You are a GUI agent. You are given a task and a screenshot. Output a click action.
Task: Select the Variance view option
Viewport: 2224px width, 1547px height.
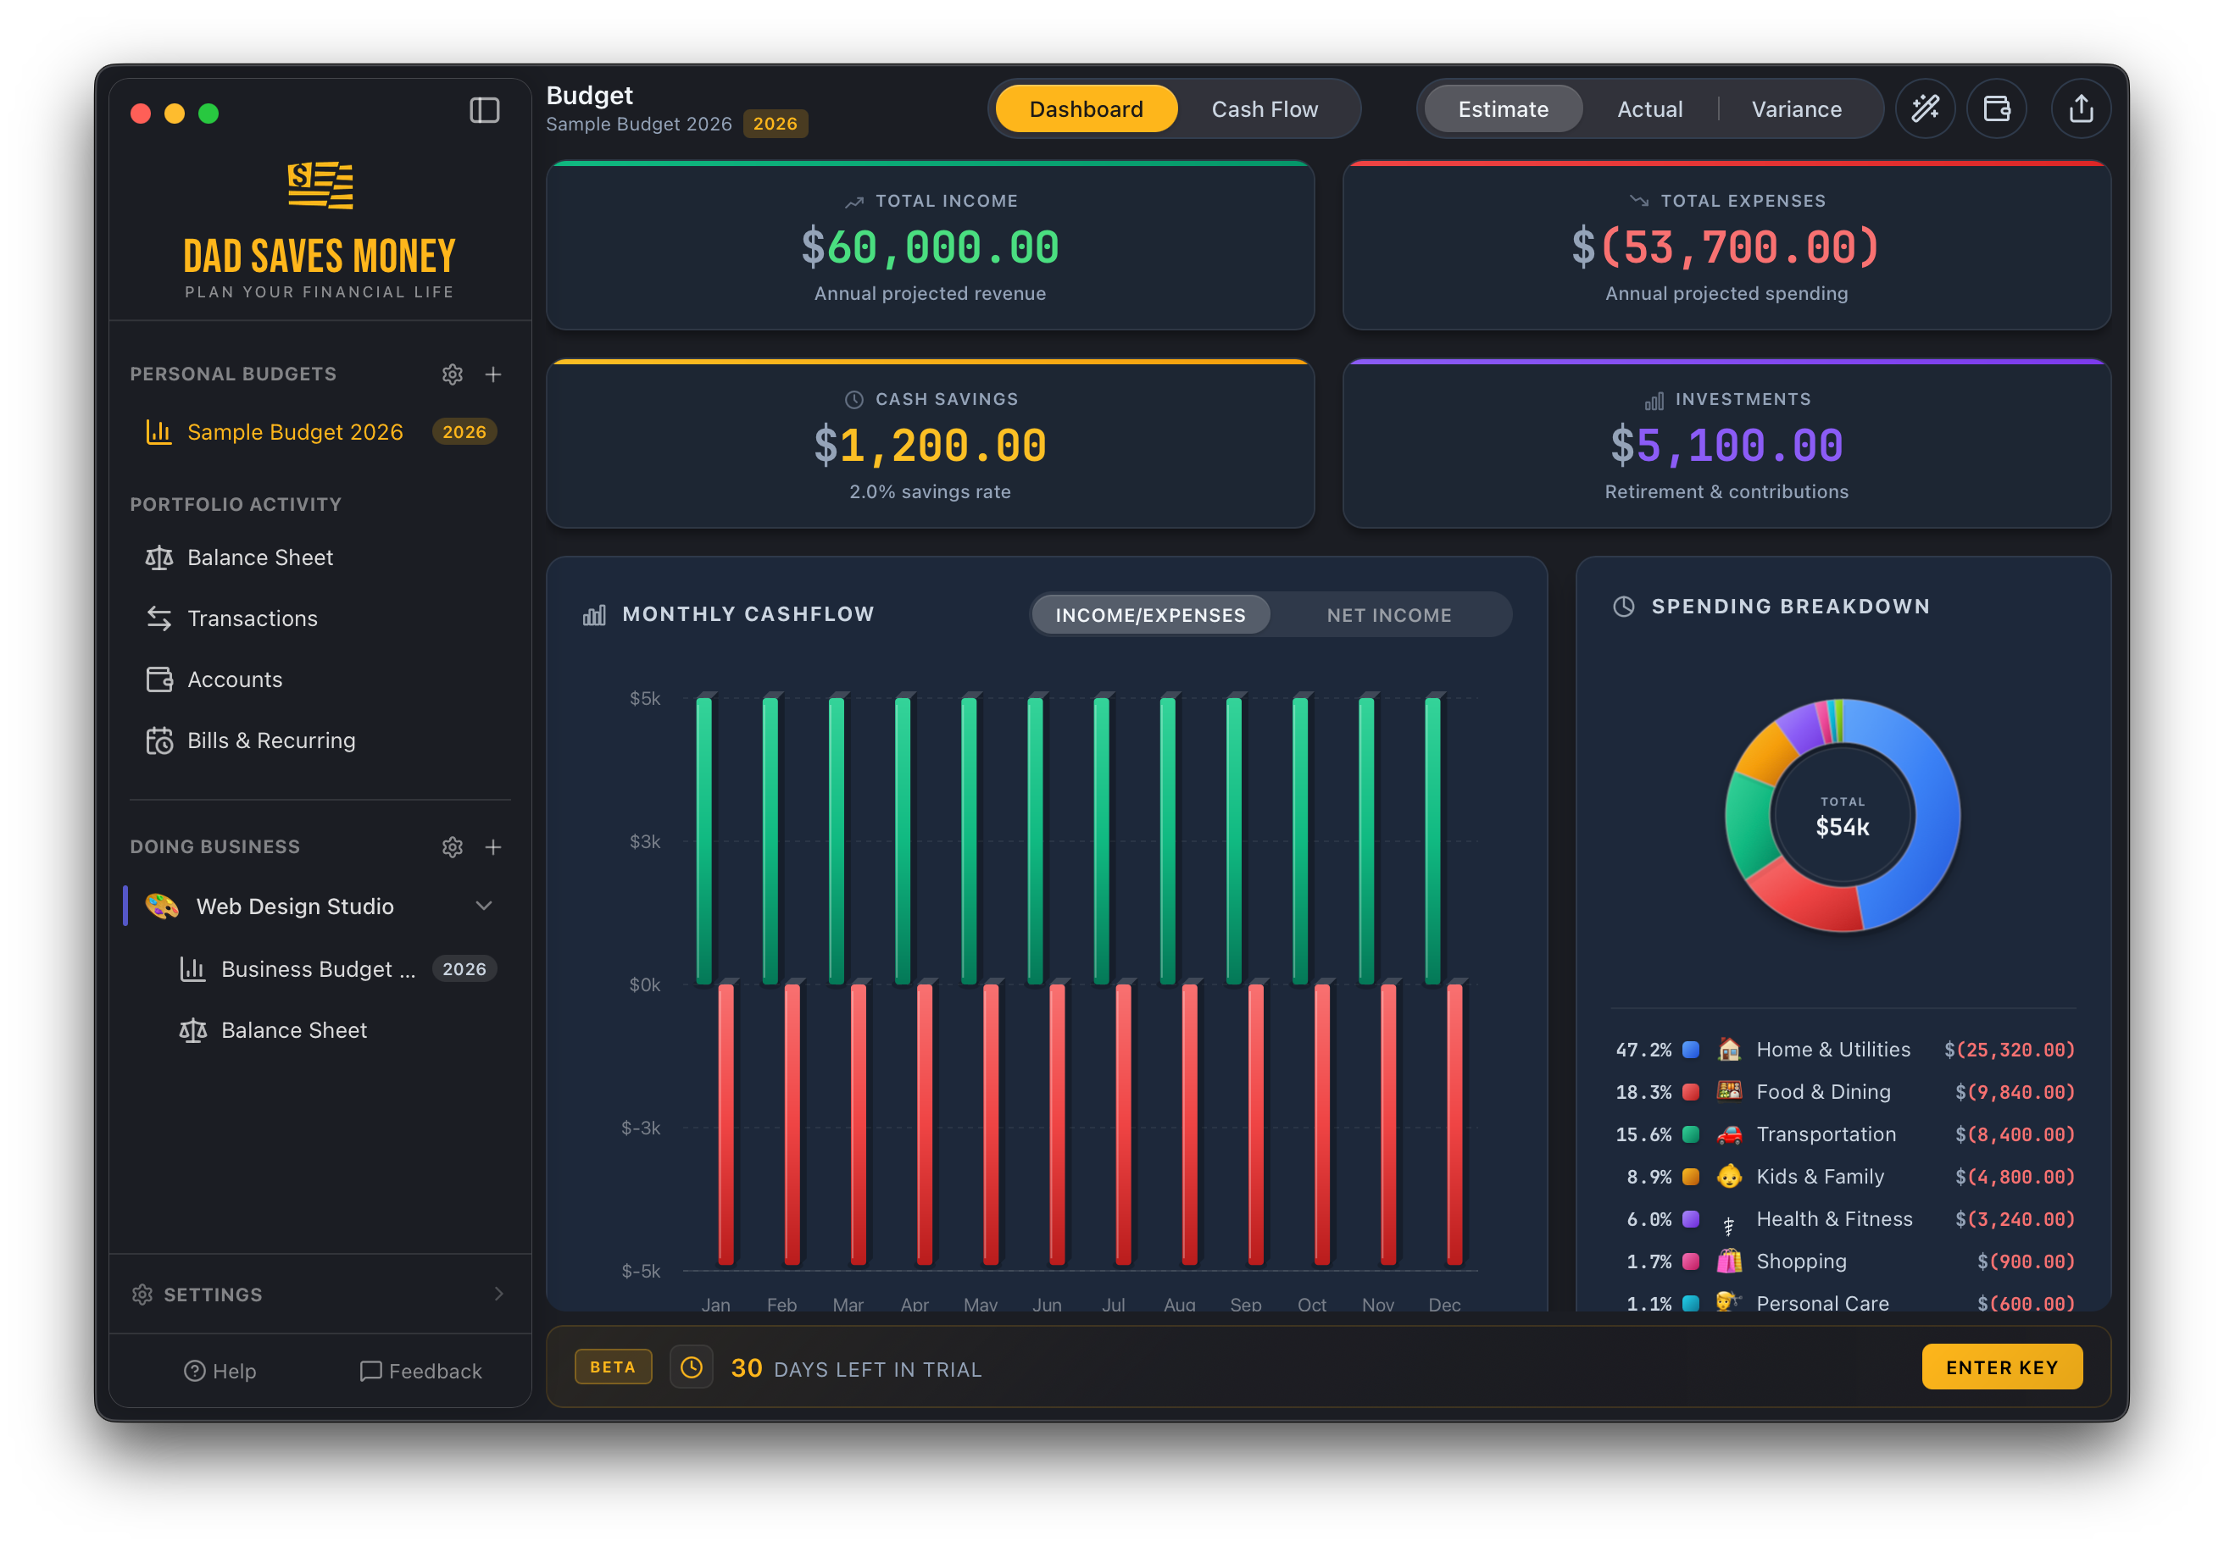[x=1798, y=108]
